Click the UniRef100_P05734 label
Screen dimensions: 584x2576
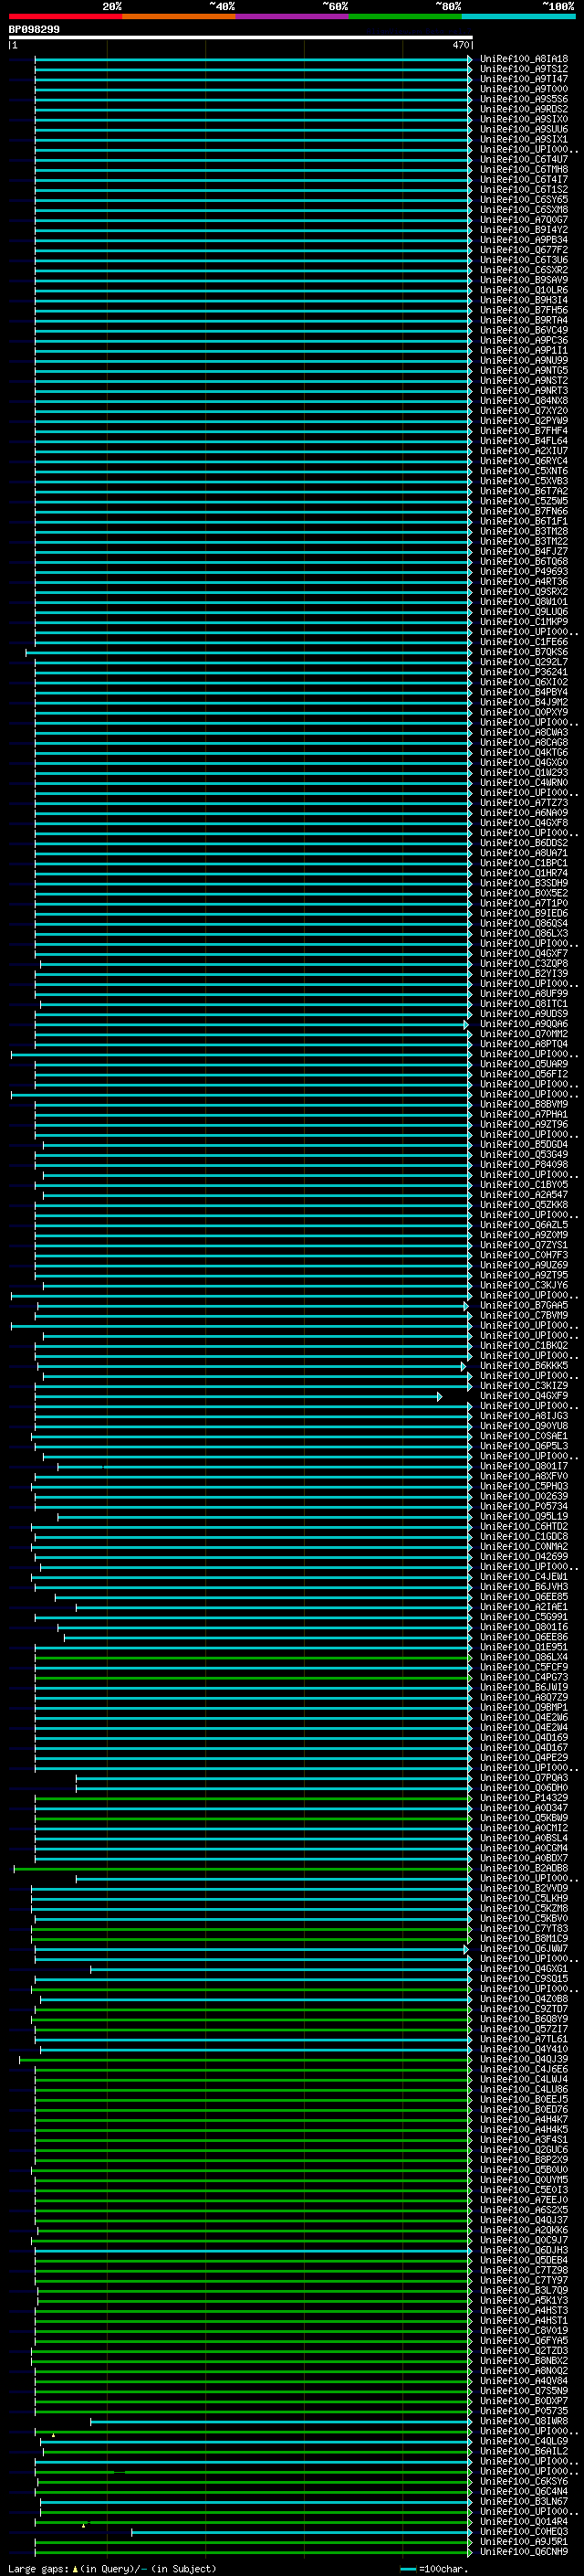[524, 1507]
